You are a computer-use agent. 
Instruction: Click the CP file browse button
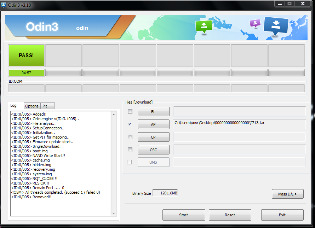(154, 137)
